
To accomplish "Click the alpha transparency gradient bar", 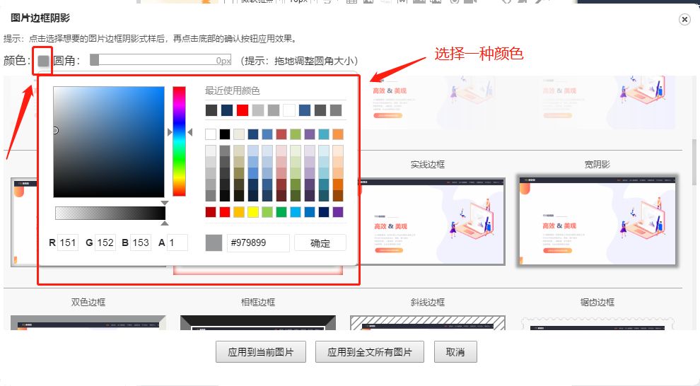I will [x=110, y=213].
